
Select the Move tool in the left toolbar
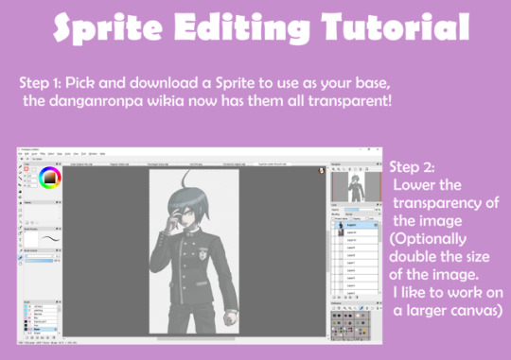click(x=20, y=185)
